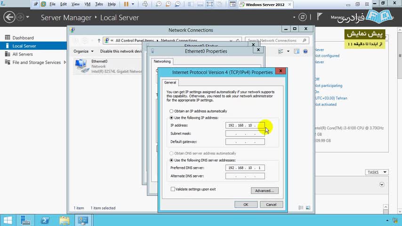Take a VM snapshot

tap(159, 4)
